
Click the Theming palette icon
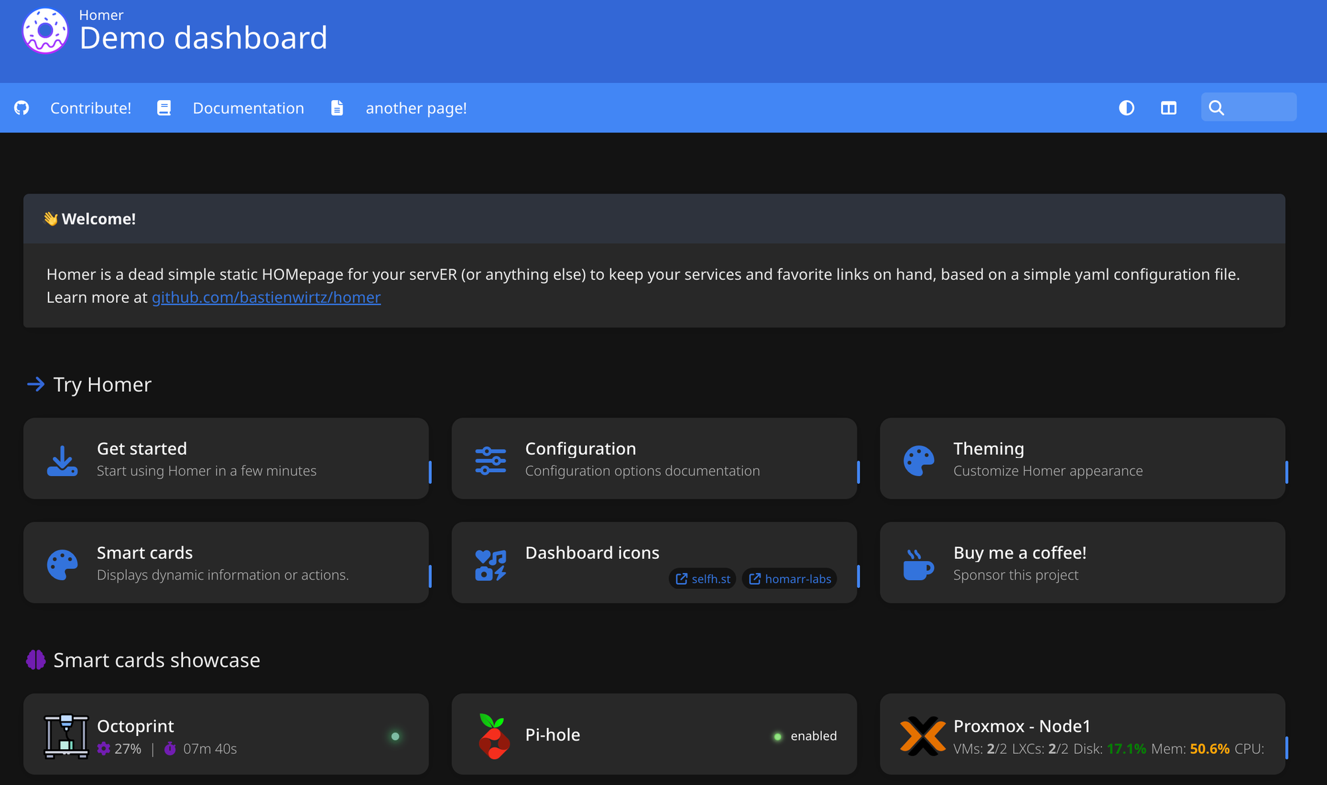[x=919, y=460]
